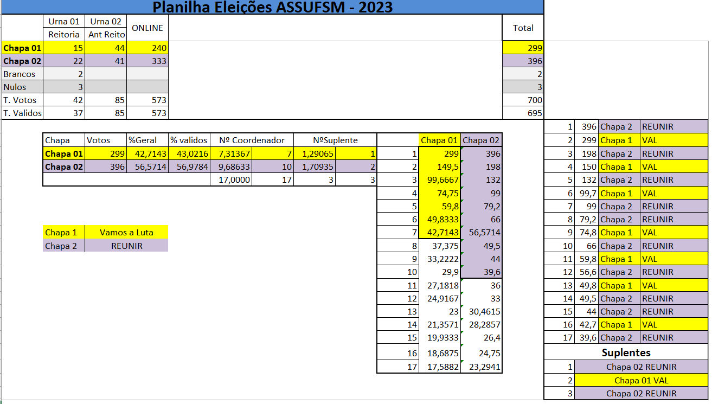The width and height of the screenshot is (712, 404).
Task: Click the total votes cell showing 700
Action: [x=523, y=100]
